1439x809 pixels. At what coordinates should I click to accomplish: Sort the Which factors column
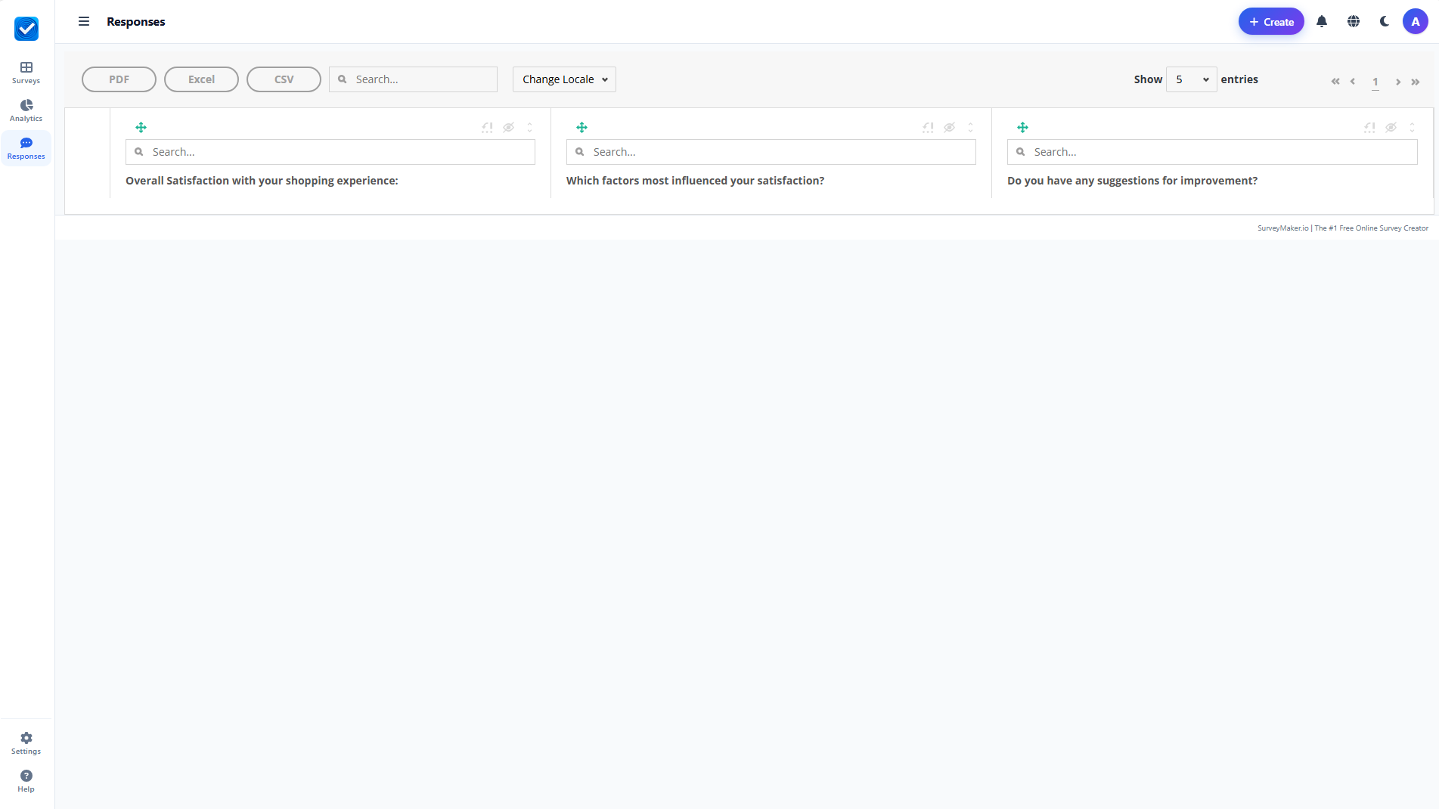pos(970,127)
